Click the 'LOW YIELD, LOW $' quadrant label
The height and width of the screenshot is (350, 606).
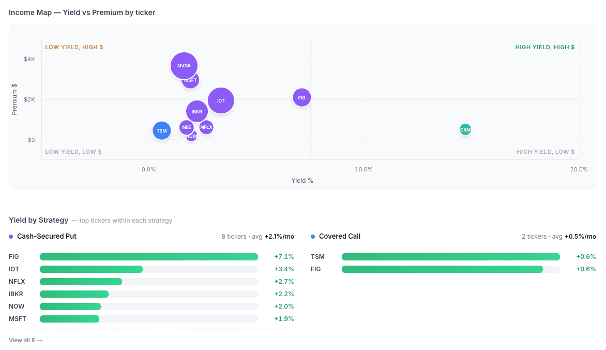(x=73, y=152)
